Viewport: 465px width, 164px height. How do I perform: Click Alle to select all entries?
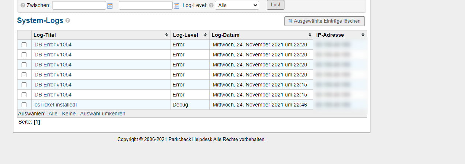(53, 114)
